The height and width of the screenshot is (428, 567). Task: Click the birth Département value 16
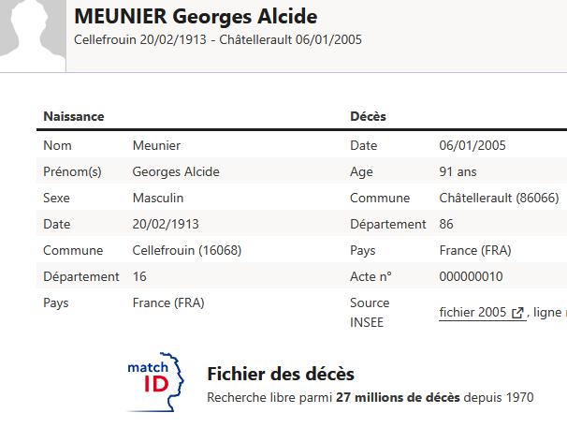[139, 277]
